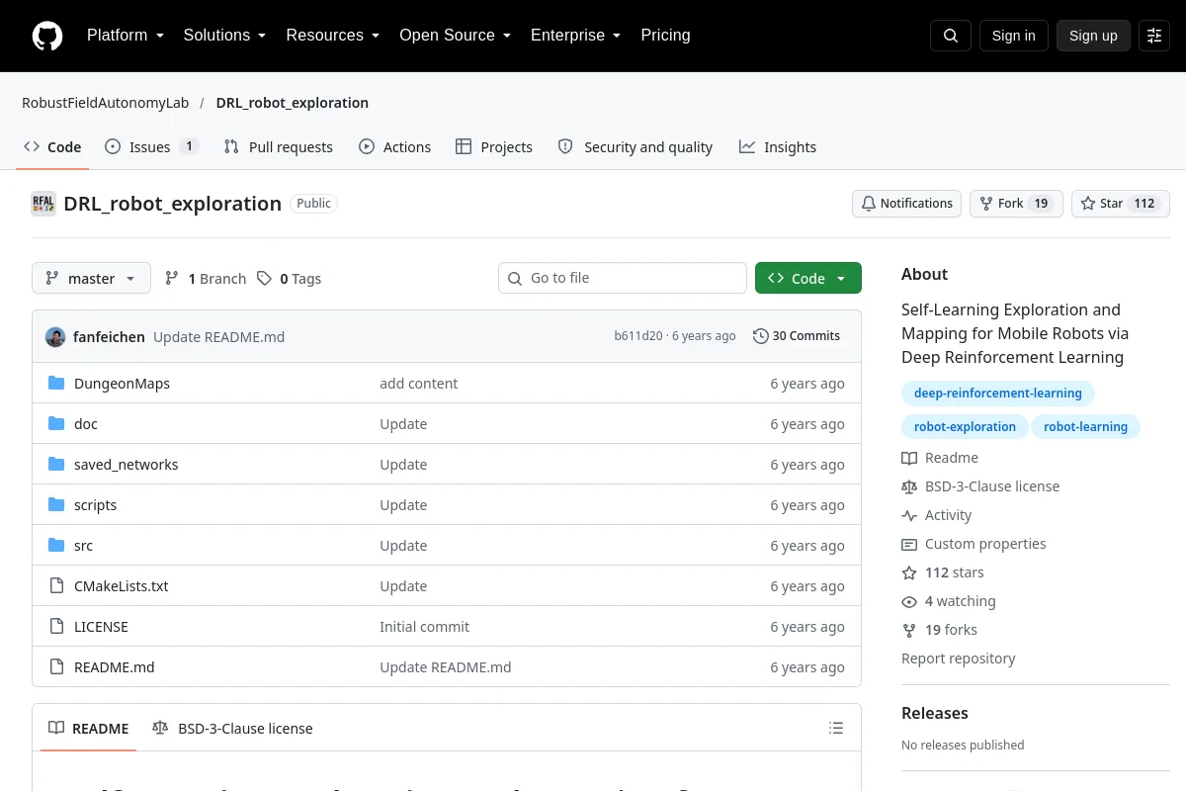Click the star icon beside 112 stars

click(x=909, y=572)
